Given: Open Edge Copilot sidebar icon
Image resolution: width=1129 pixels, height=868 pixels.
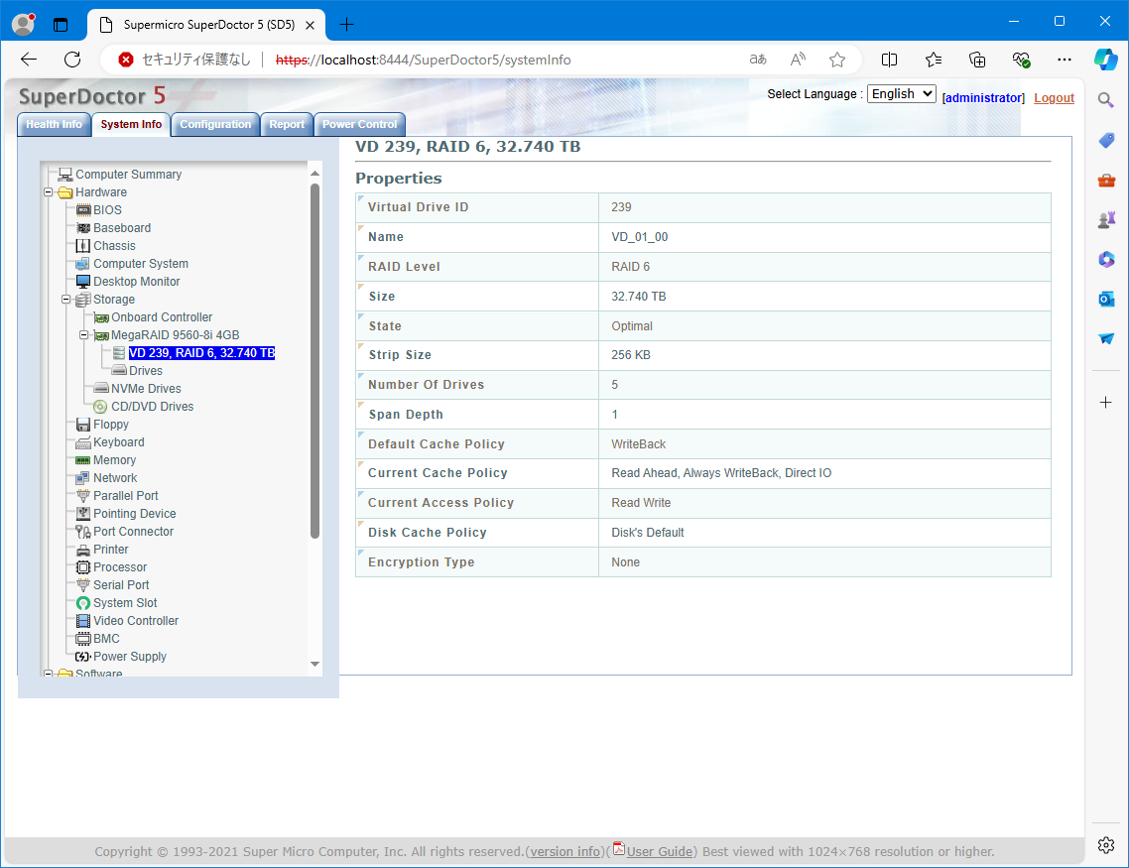Looking at the screenshot, I should pyautogui.click(x=1106, y=60).
